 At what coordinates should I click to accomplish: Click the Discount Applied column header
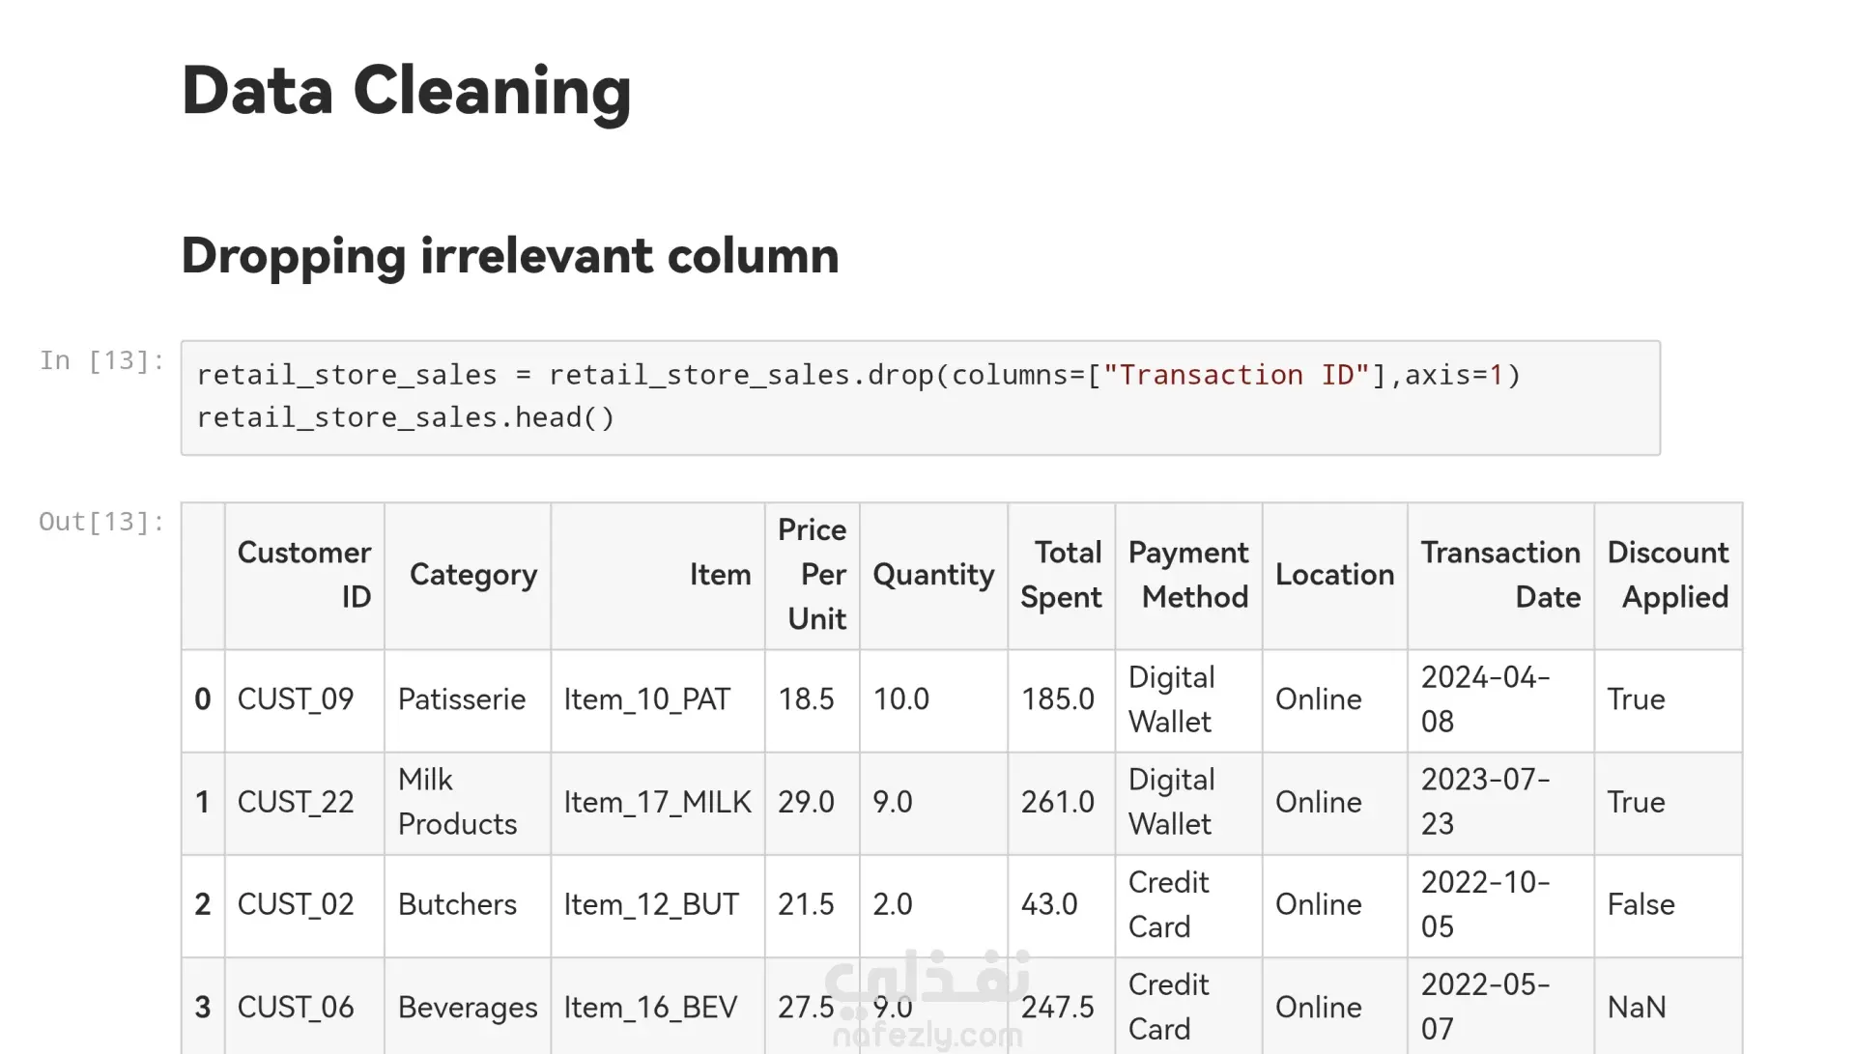(1668, 575)
